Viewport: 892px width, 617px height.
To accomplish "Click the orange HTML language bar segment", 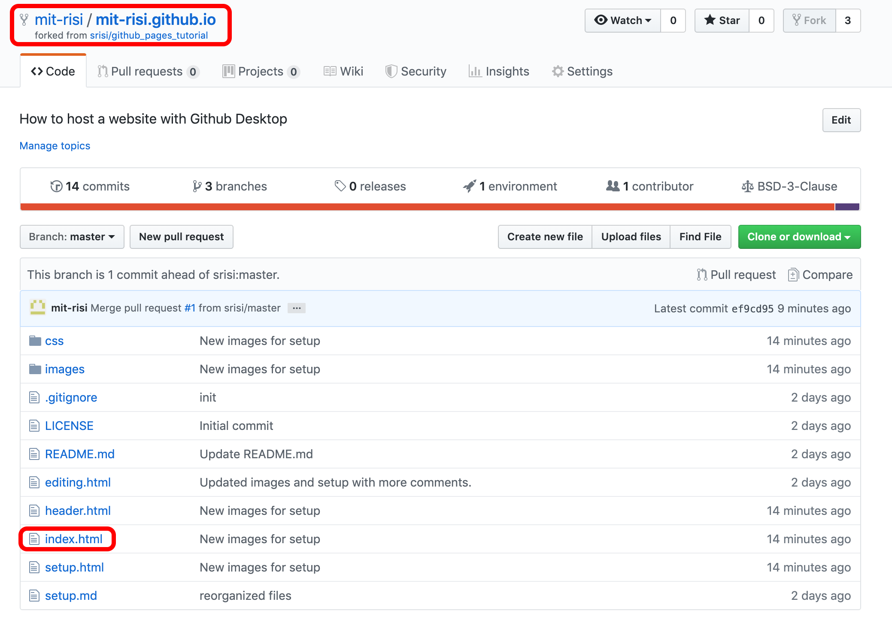I will [428, 207].
